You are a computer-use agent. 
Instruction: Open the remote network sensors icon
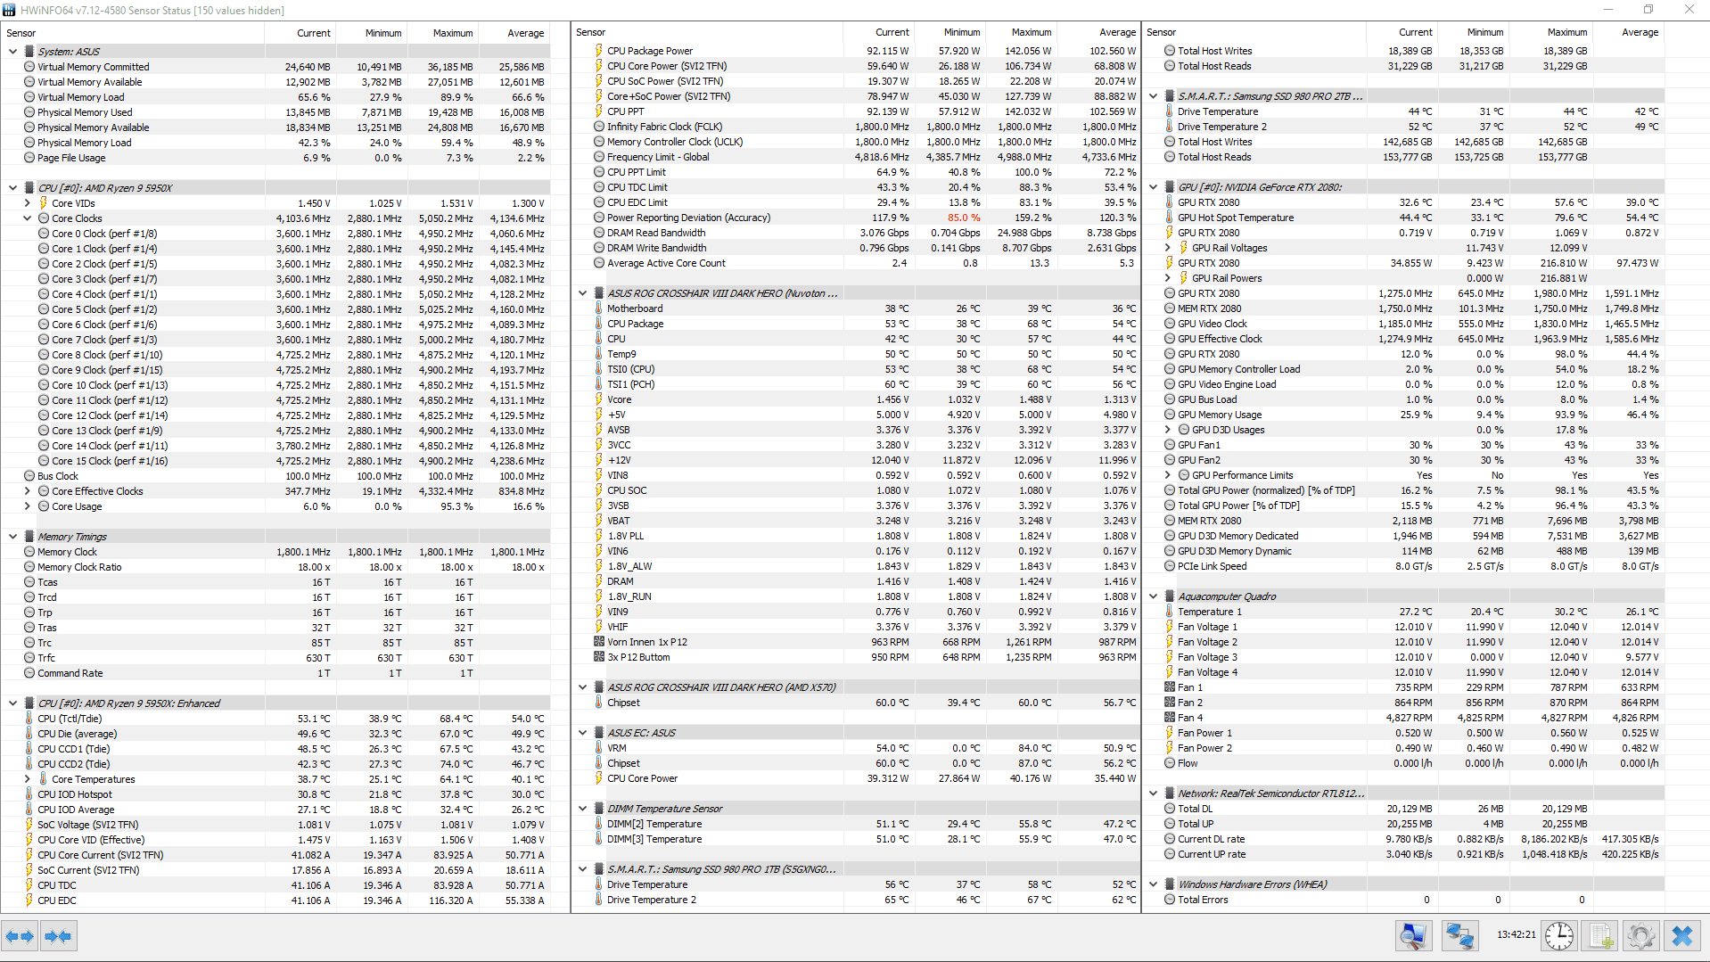tap(1459, 935)
